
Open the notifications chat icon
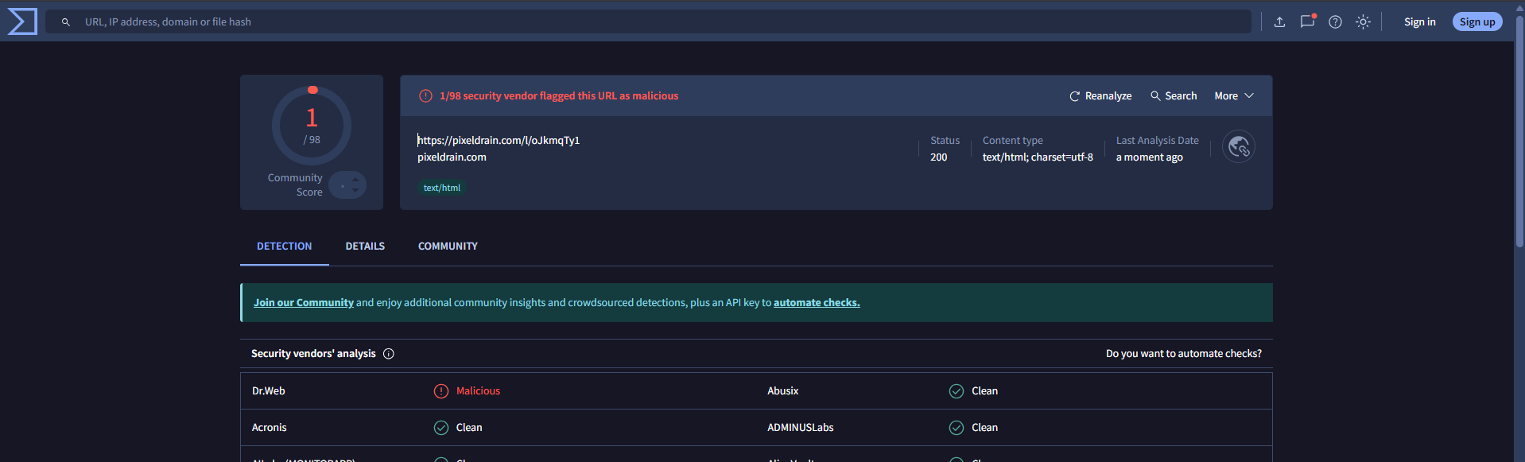1307,21
